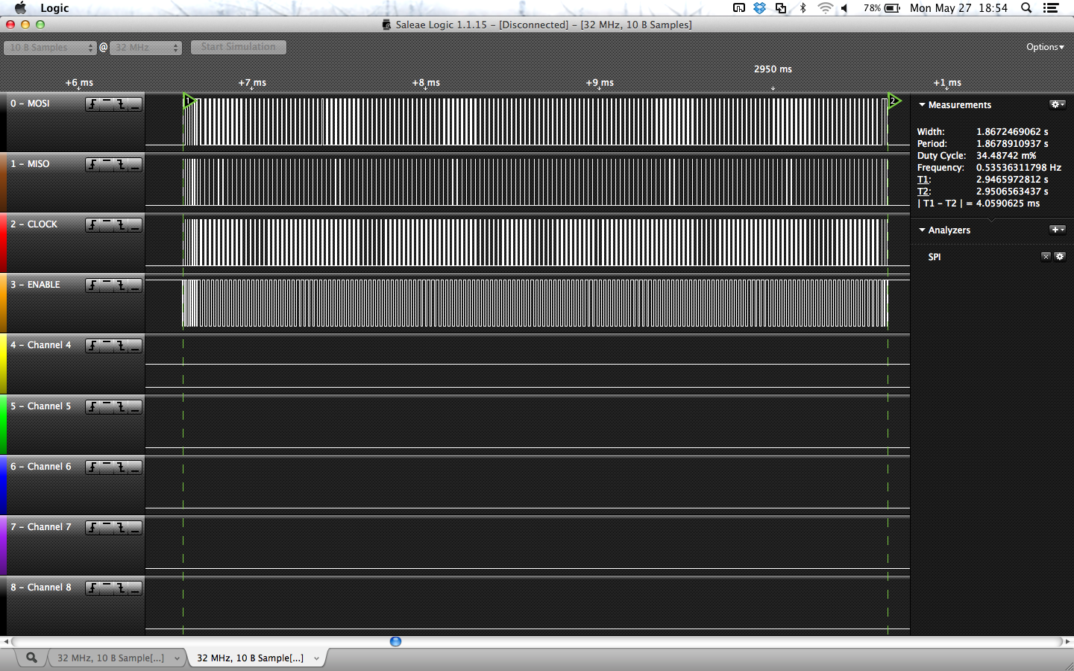
Task: Set rising edge trigger on Channel 6
Action: pos(92,467)
